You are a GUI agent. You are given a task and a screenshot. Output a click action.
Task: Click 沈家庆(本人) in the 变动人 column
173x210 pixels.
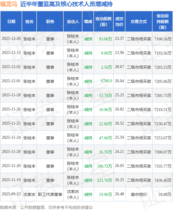click(73, 194)
